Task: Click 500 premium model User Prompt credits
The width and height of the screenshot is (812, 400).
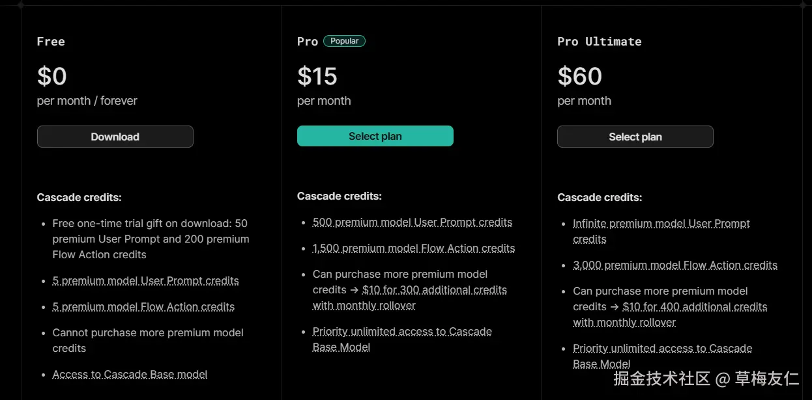Action: (412, 222)
